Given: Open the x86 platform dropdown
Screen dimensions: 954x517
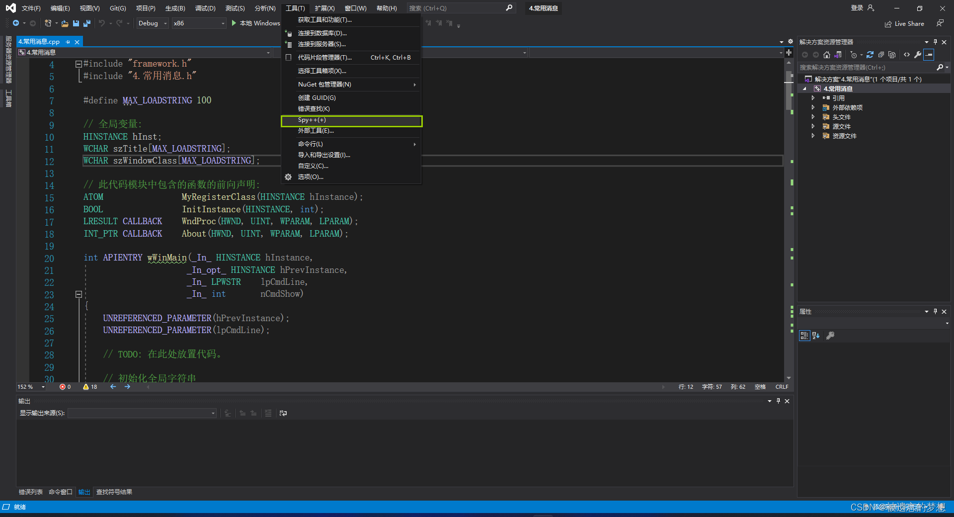Looking at the screenshot, I should [x=199, y=23].
